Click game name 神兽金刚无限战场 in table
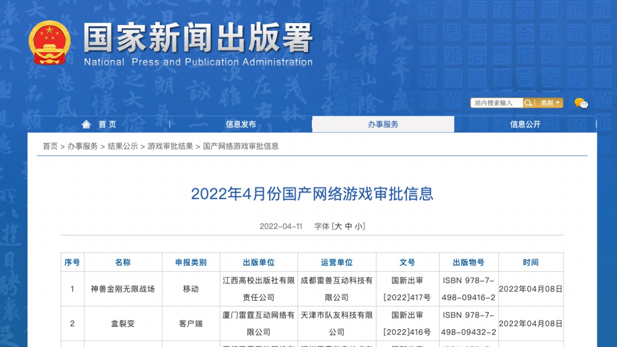This screenshot has height=347, width=617. point(123,289)
